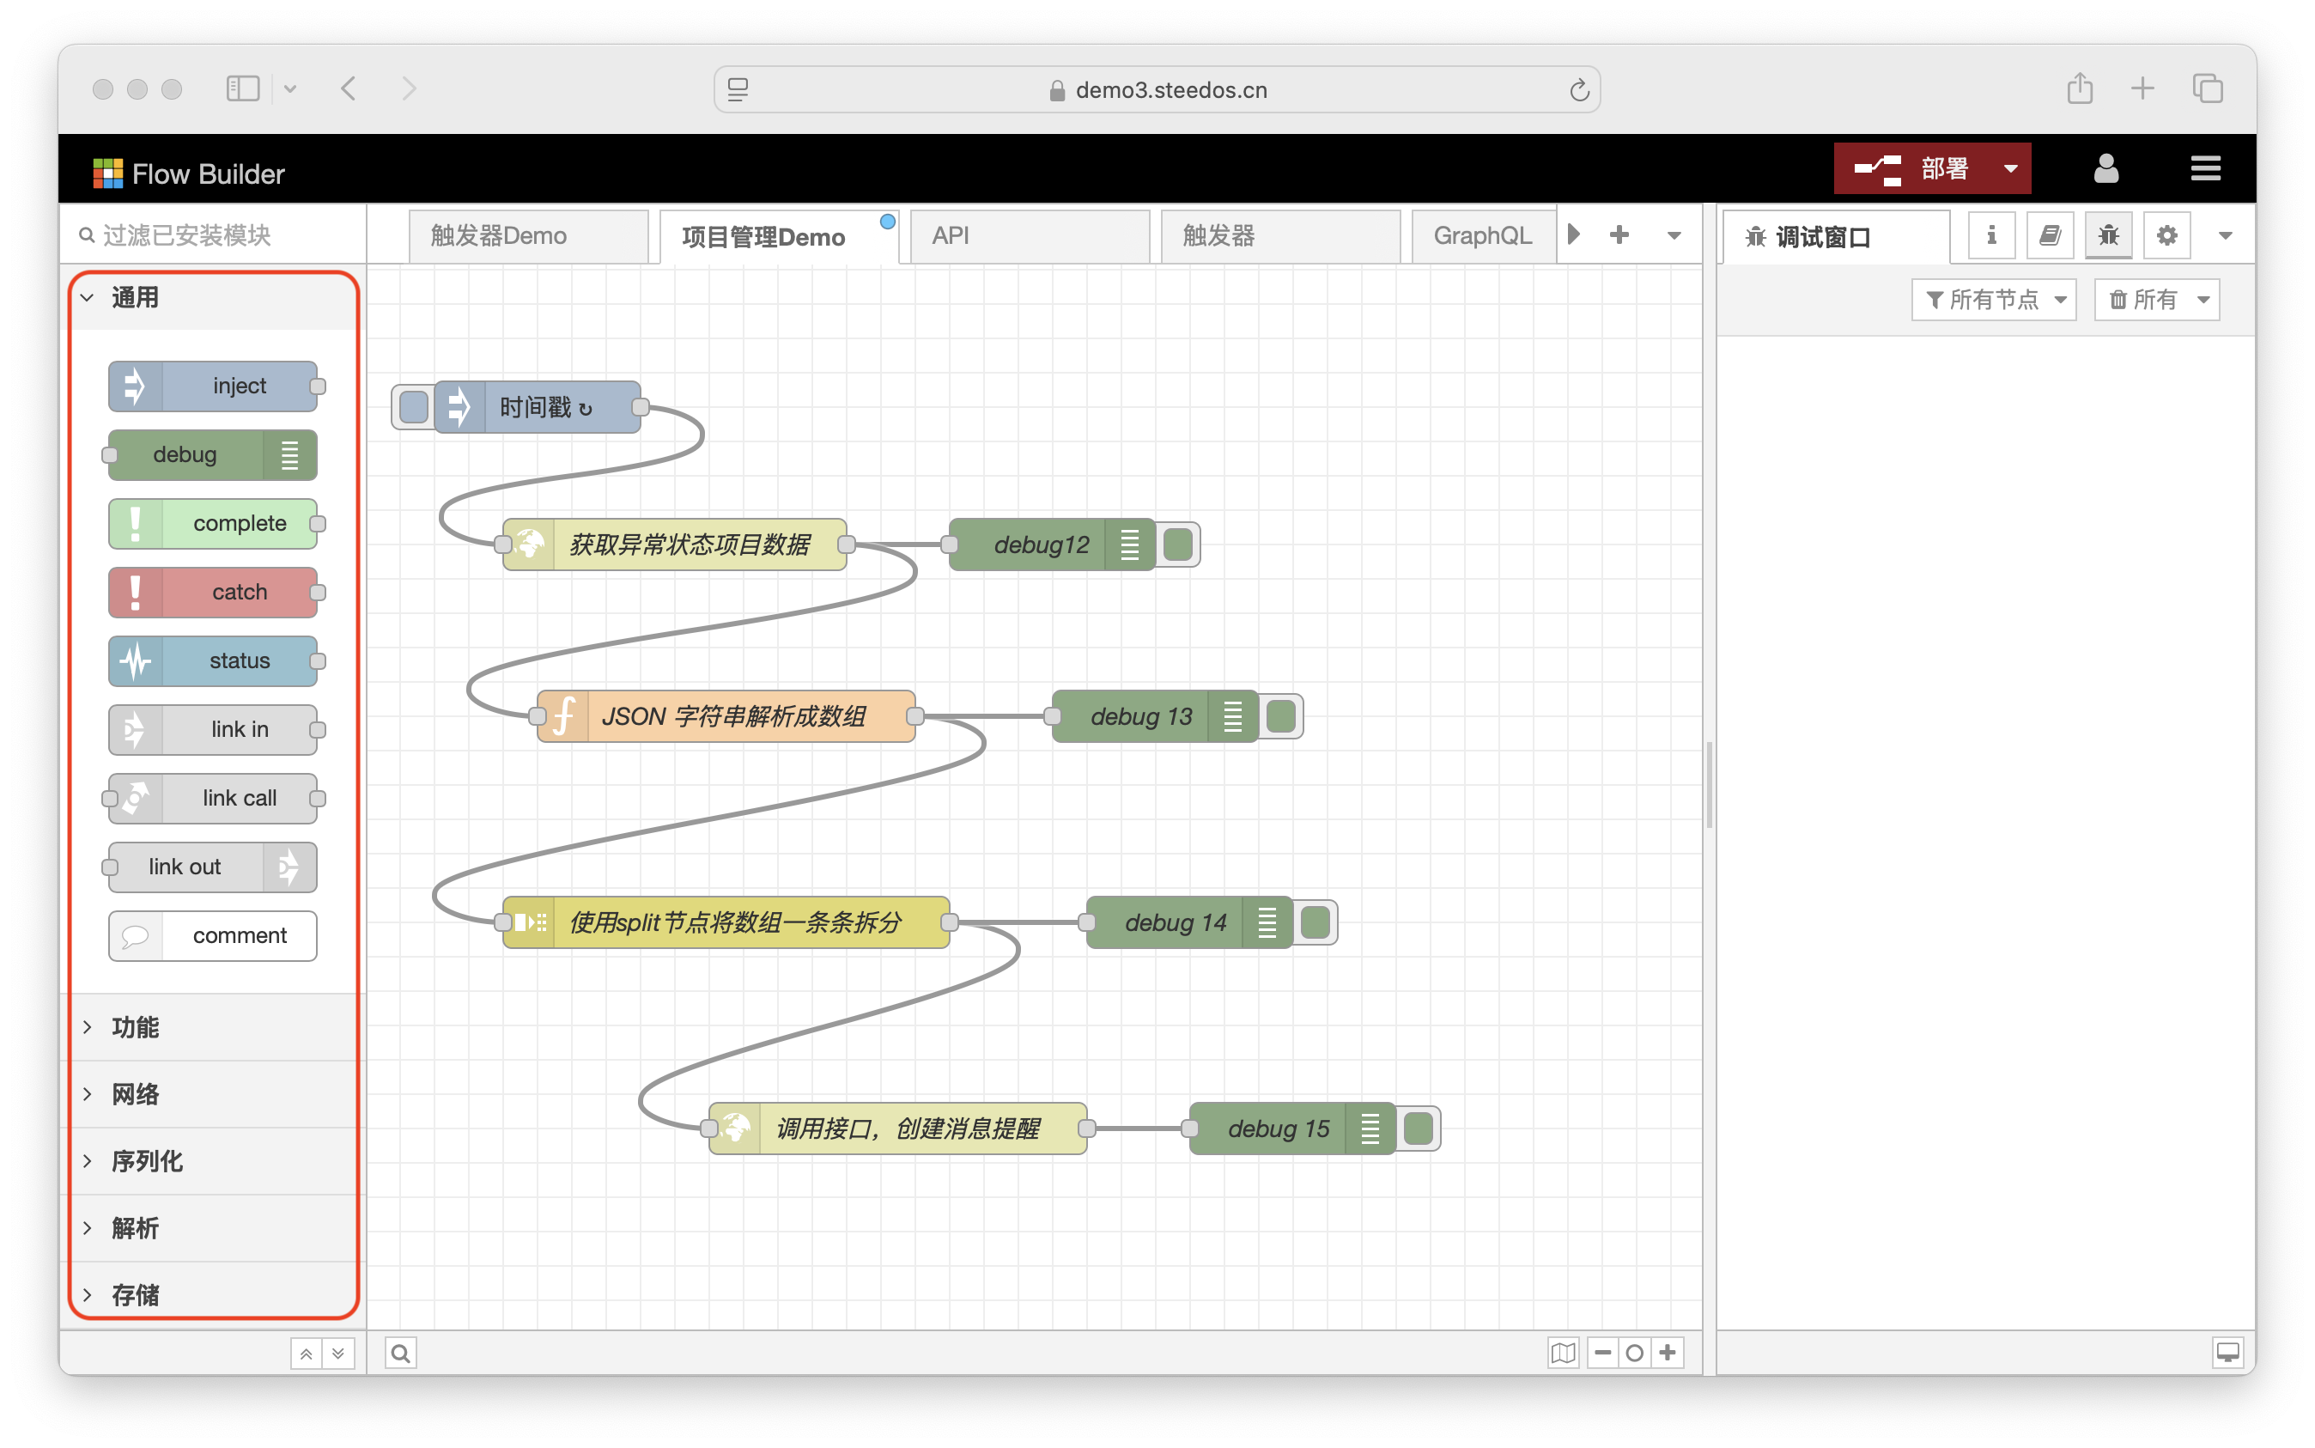Screen dimensions: 2315x1448
Task: Add a new flow tab
Action: (1619, 234)
